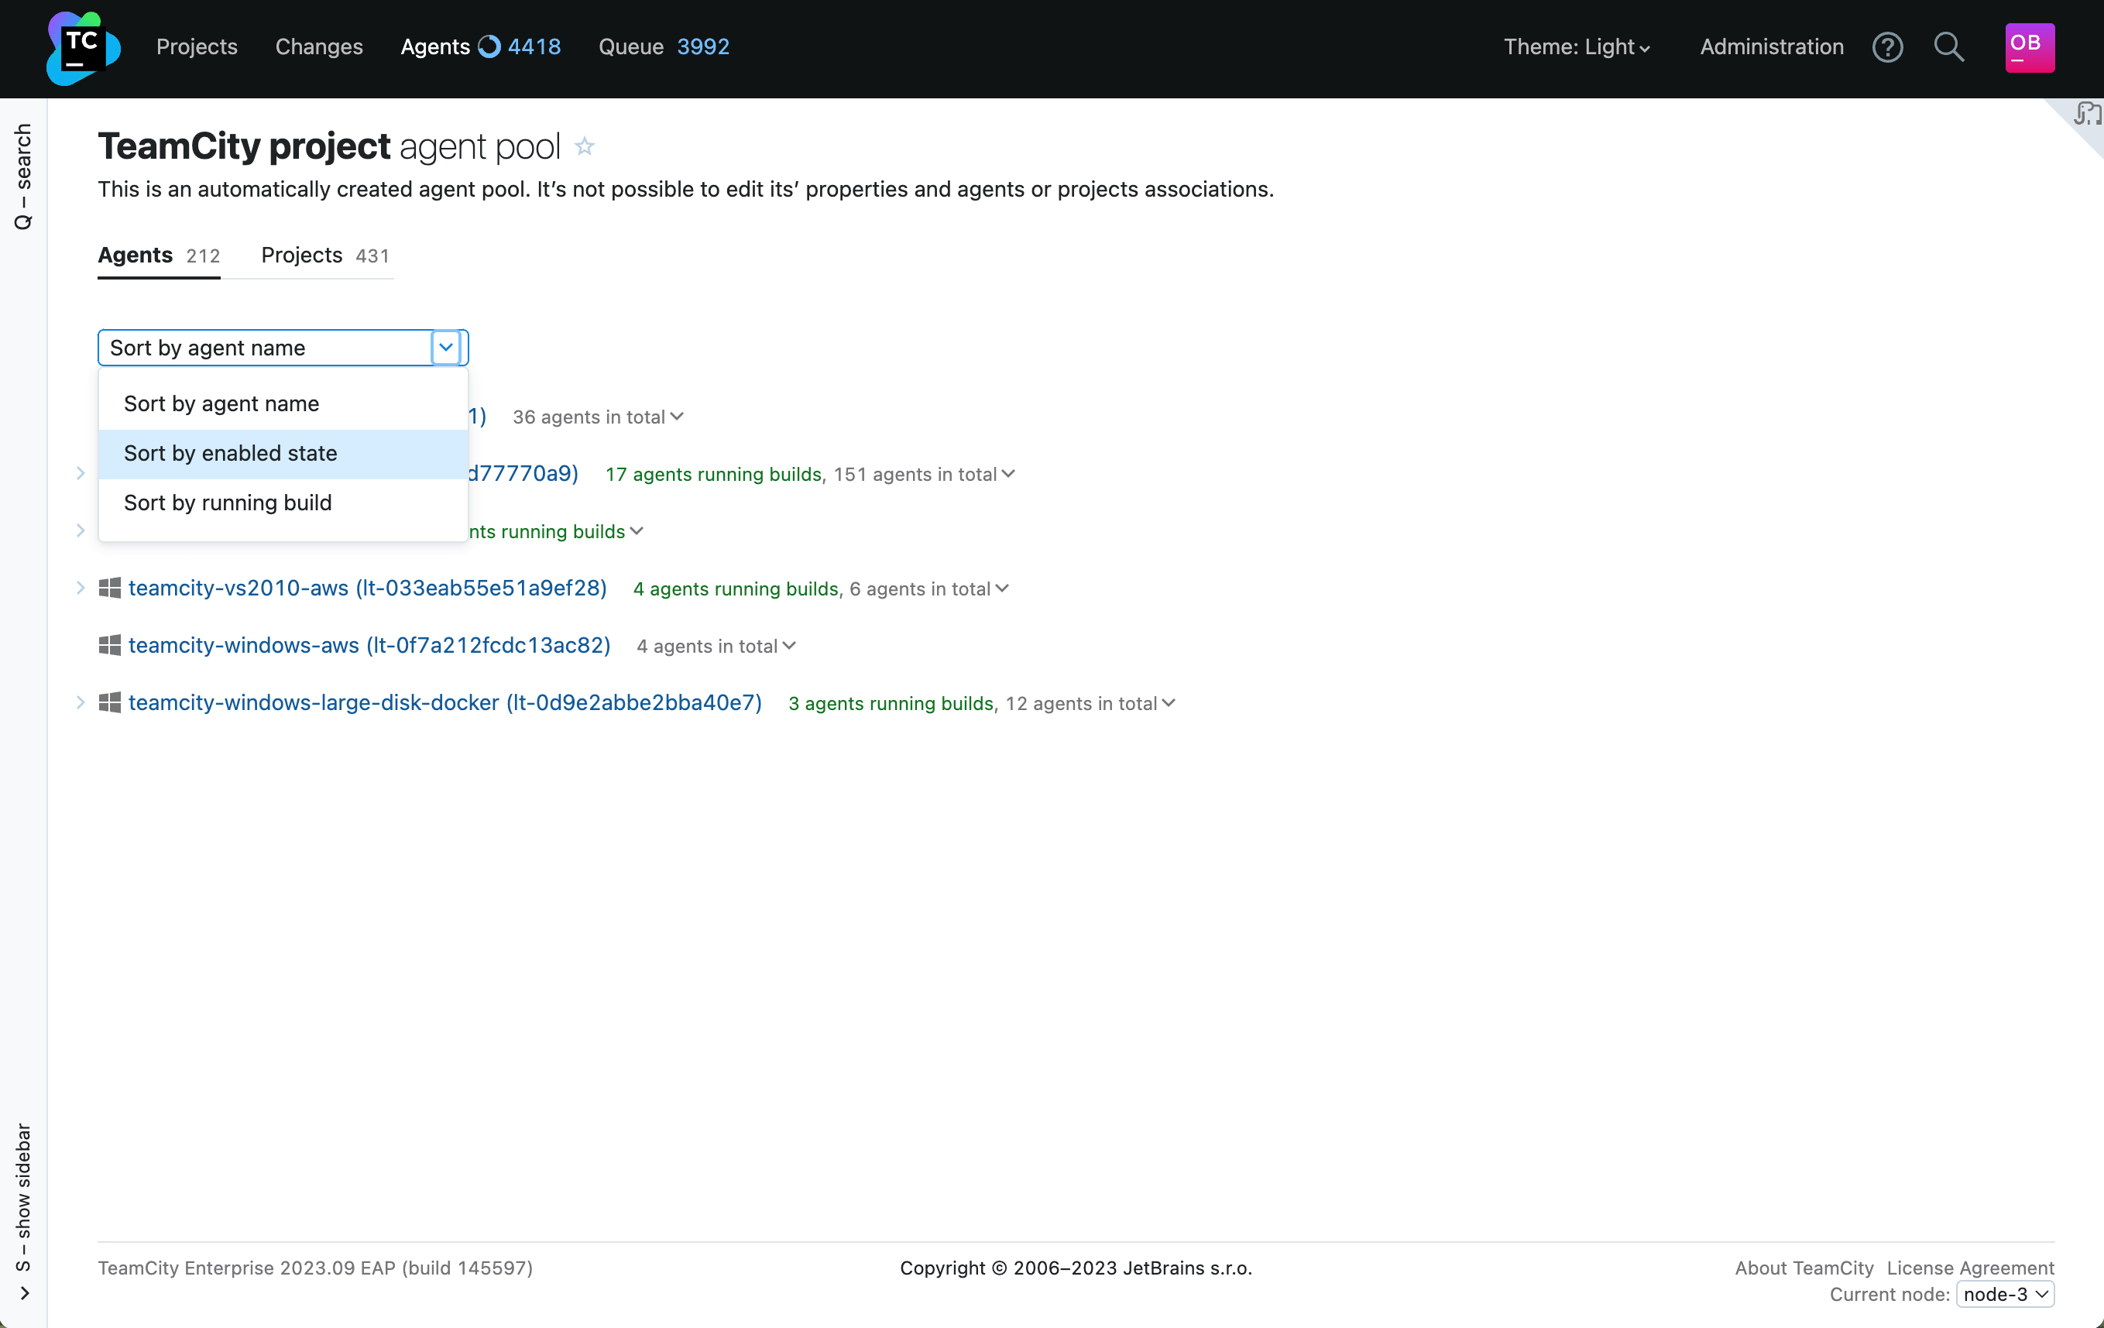Screen dimensions: 2104x1328
Task: Click the TeamCity logo icon
Action: 83,47
